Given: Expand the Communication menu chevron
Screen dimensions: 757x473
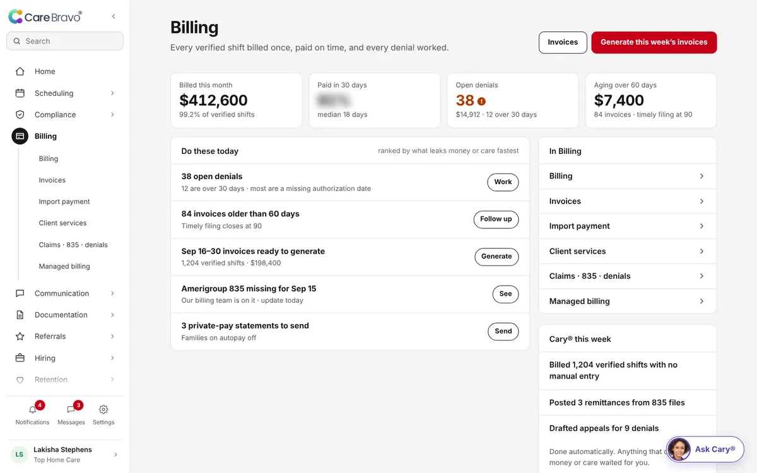Looking at the screenshot, I should click(x=112, y=293).
